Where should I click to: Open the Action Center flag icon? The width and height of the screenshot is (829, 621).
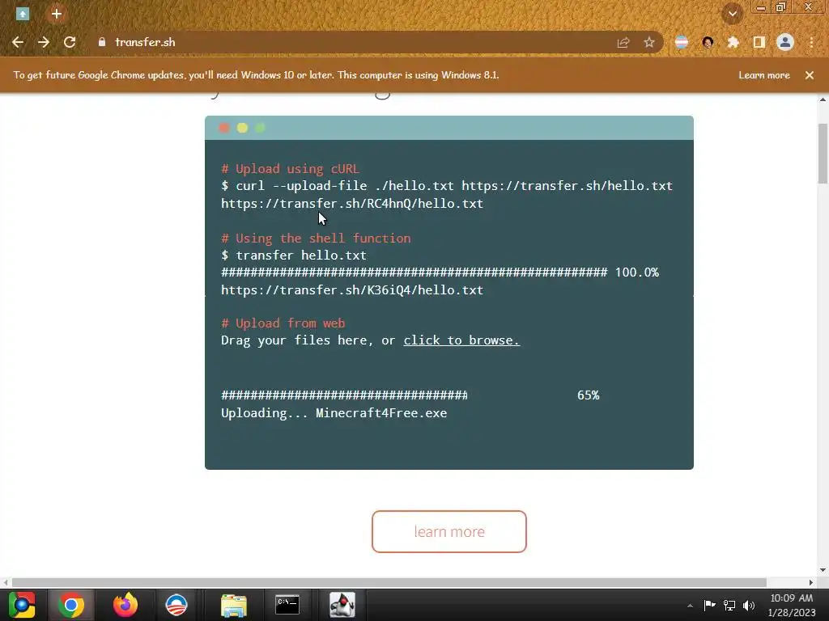[709, 605]
